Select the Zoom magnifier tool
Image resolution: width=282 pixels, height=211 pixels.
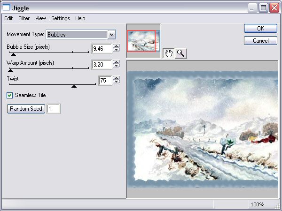[181, 53]
